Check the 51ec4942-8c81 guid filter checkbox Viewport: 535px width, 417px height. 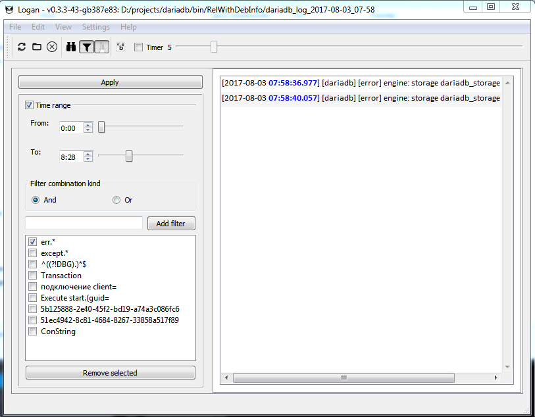[32, 320]
